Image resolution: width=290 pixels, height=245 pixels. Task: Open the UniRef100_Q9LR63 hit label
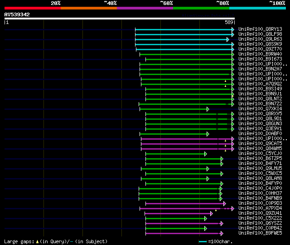tap(260, 39)
